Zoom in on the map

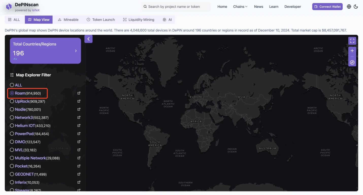(x=352, y=51)
